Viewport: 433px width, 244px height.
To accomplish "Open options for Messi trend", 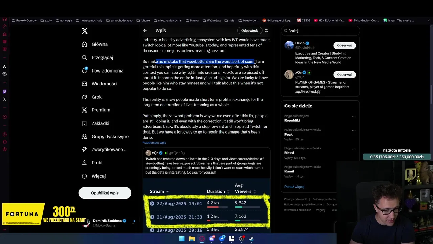I will 354,149.
